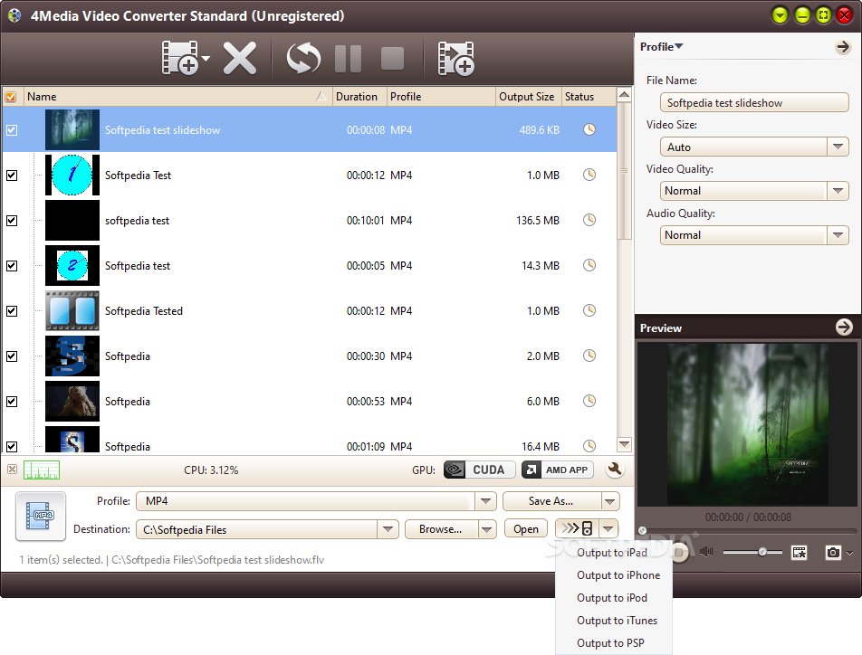The width and height of the screenshot is (862, 655).
Task: Uncheck Softpedia test slideshow checkbox
Action: (x=12, y=130)
